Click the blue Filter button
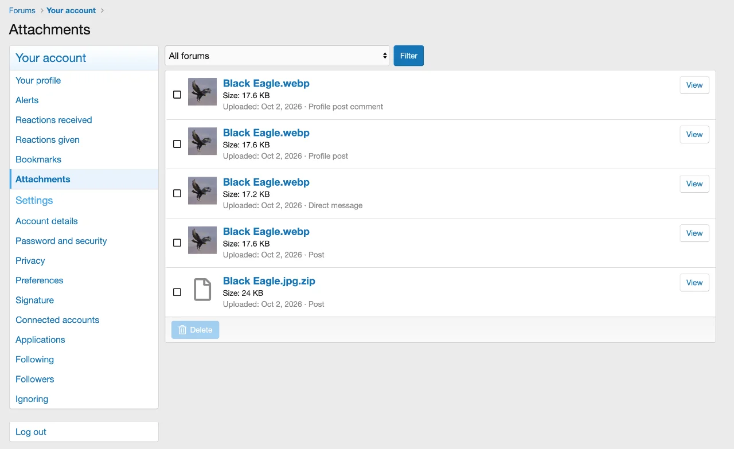This screenshot has height=449, width=734. (409, 56)
